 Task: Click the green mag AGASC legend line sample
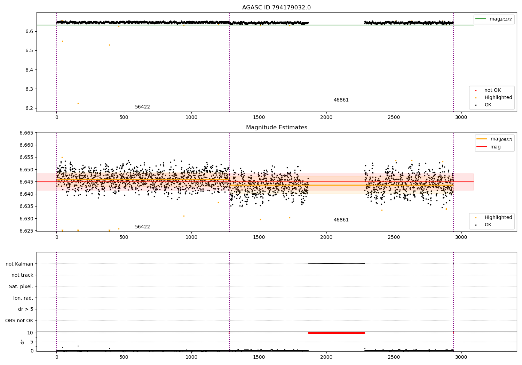click(x=481, y=19)
